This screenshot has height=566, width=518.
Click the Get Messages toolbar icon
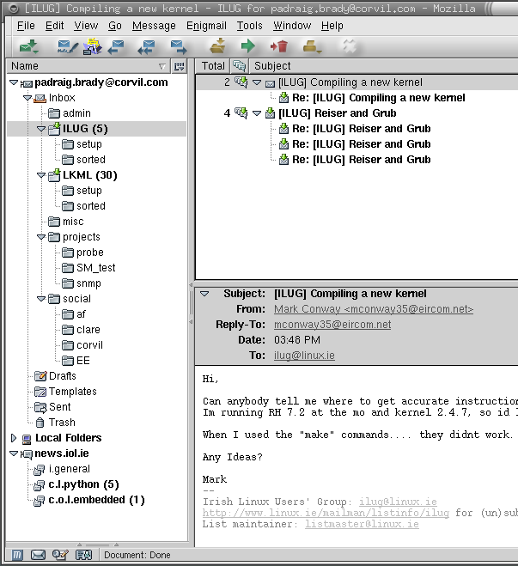[x=29, y=46]
